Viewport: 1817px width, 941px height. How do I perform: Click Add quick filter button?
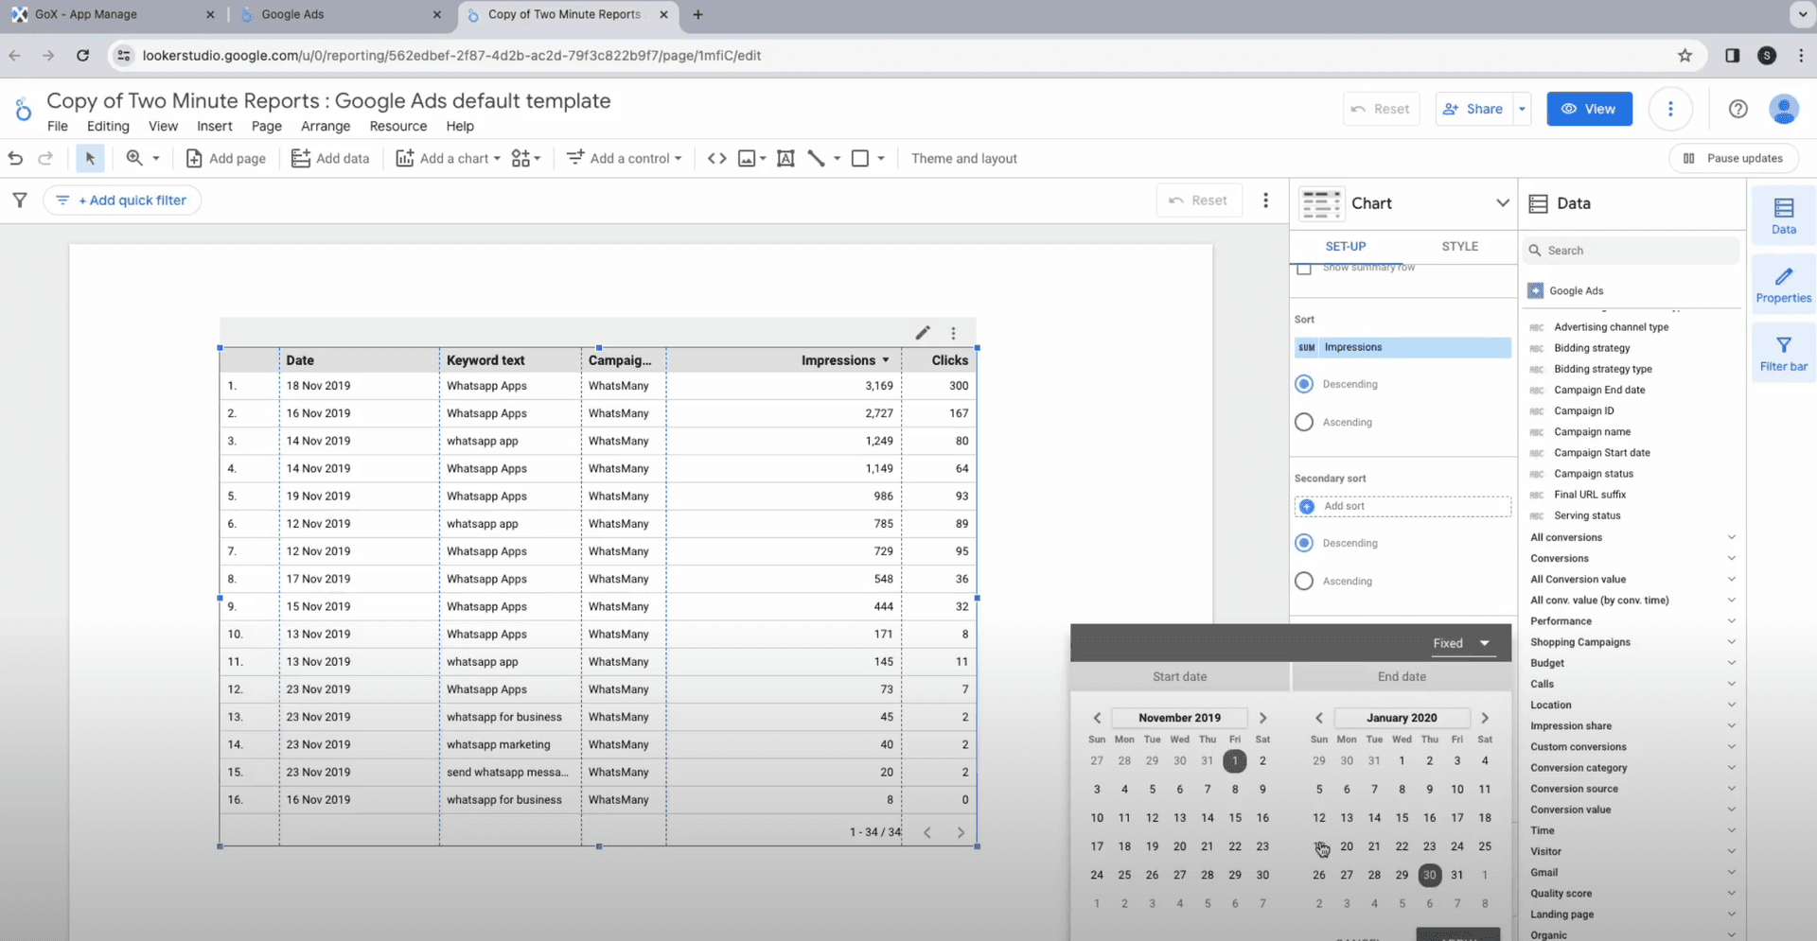click(x=122, y=200)
